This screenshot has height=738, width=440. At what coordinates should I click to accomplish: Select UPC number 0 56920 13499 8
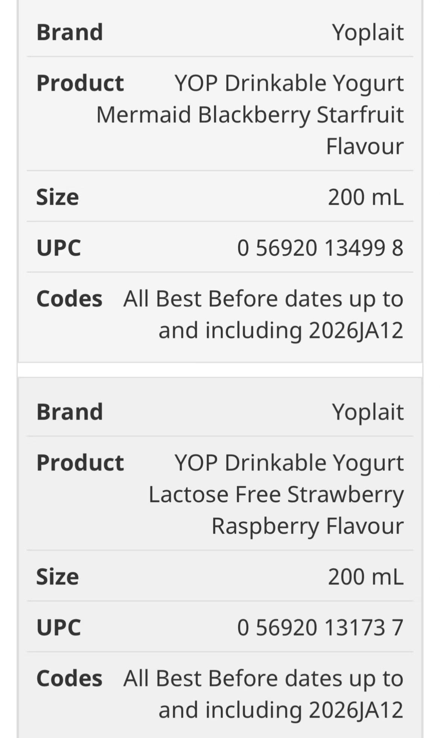point(320,248)
